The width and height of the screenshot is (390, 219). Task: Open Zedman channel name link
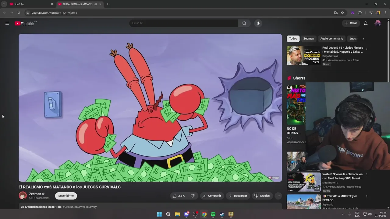35,194
